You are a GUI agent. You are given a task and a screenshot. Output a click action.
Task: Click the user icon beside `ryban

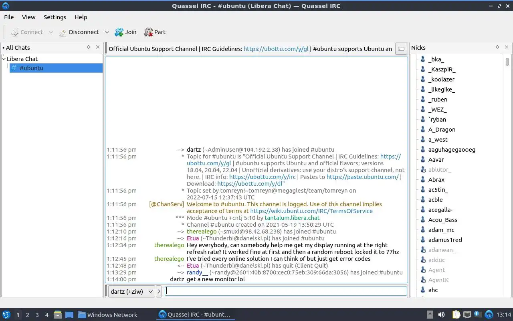pos(423,120)
